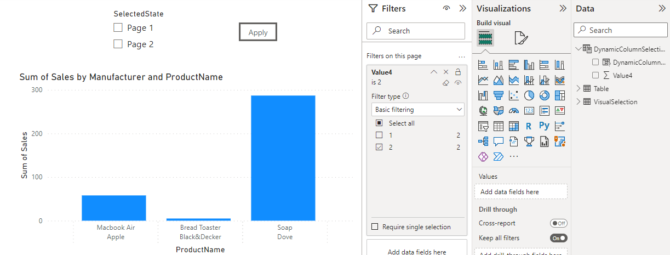The width and height of the screenshot is (670, 255).
Task: Select the card (123) visual
Action: [529, 111]
